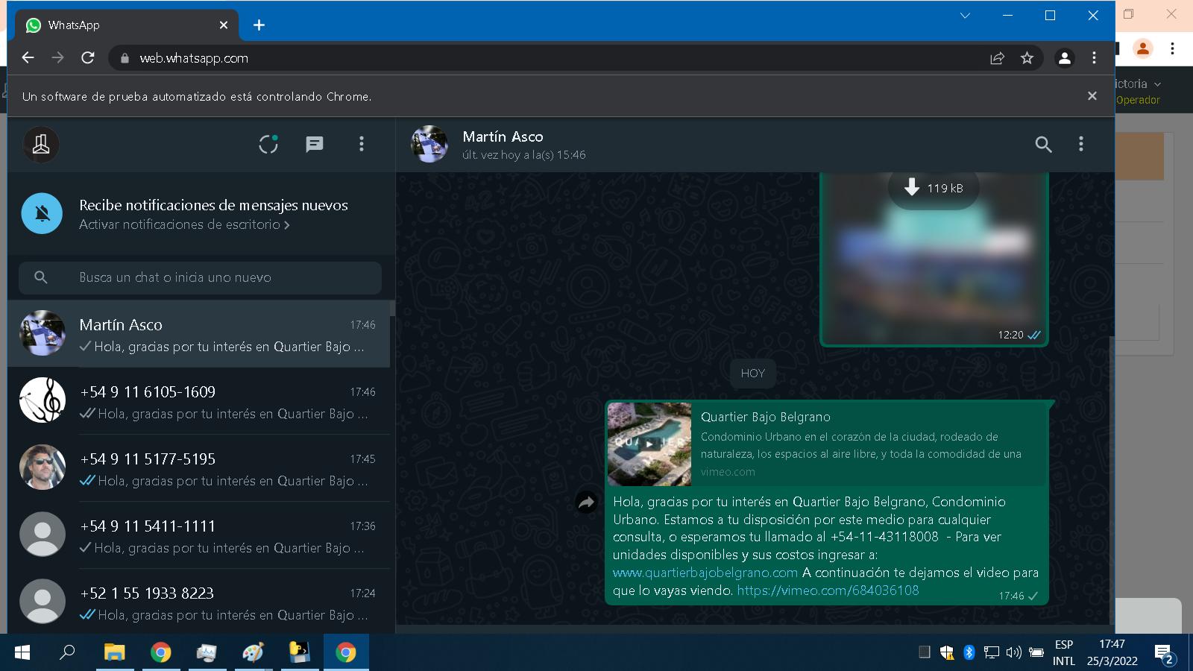Image resolution: width=1193 pixels, height=671 pixels.
Task: Click sunglasses man avatar of 5177-5195 contact
Action: [x=43, y=467]
